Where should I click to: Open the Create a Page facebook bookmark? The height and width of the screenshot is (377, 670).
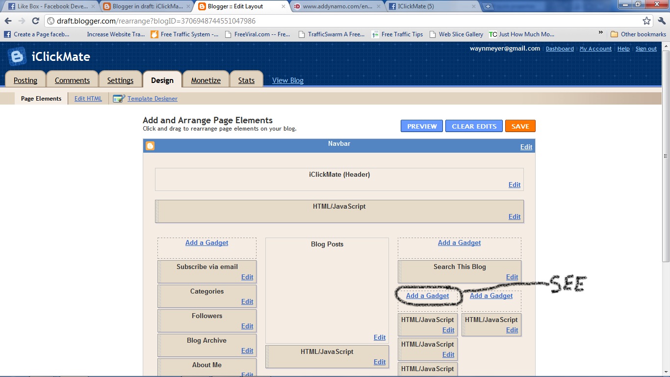pyautogui.click(x=37, y=34)
